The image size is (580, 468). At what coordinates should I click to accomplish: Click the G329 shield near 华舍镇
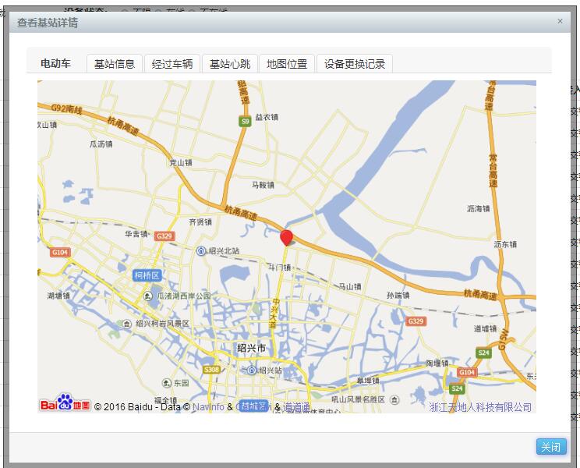coord(164,236)
